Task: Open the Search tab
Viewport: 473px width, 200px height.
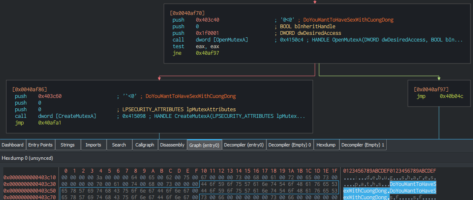Action: [x=119, y=145]
